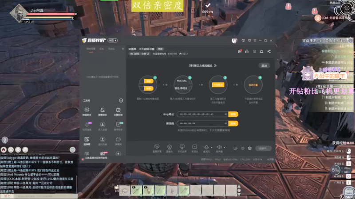Click the 退出 button to leave OBS mode

pyautogui.click(x=264, y=65)
